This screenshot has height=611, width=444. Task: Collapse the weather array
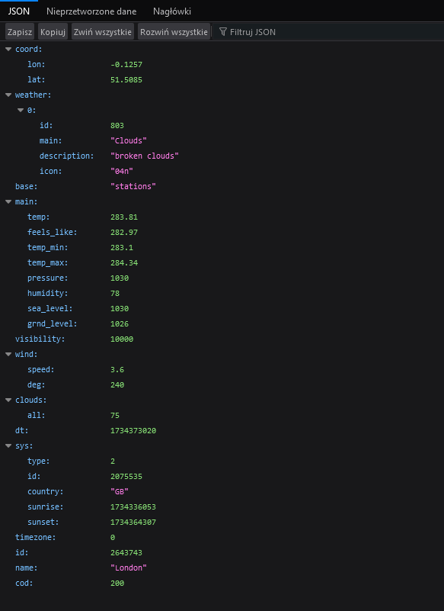(8, 95)
